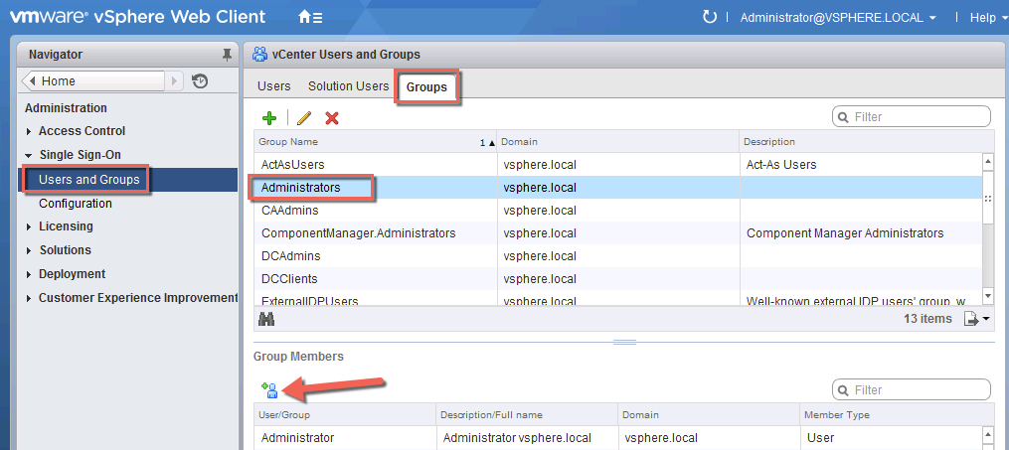Open the export list dropdown
Screen dimensions: 1009x450
(x=976, y=319)
